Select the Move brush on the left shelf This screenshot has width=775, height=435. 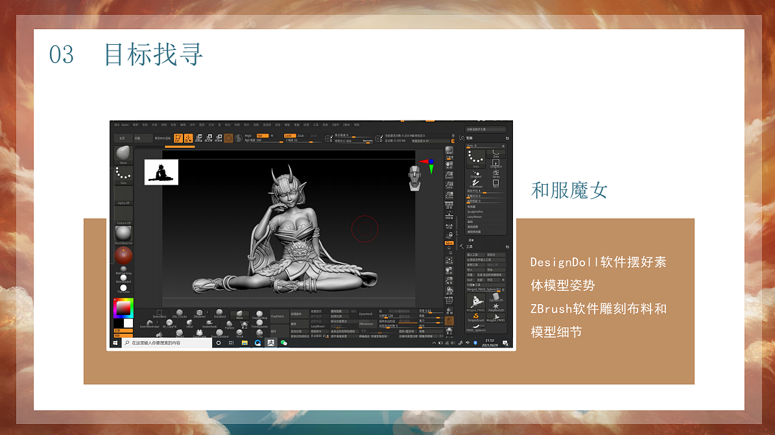pyautogui.click(x=123, y=154)
